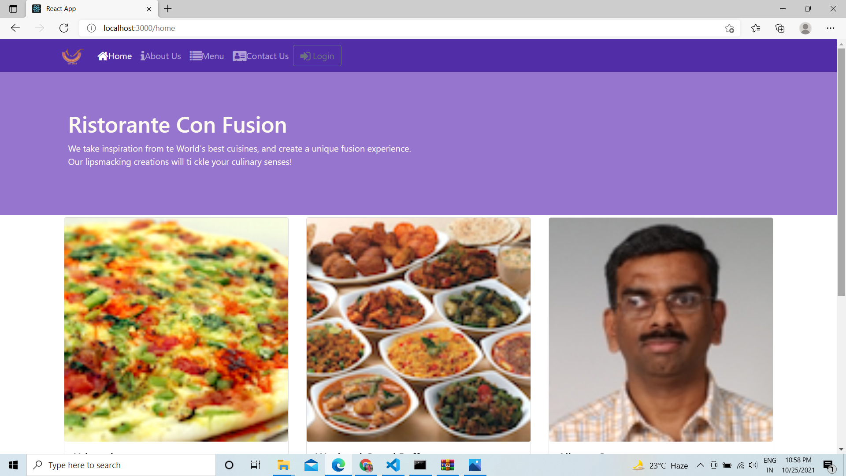Image resolution: width=846 pixels, height=476 pixels.
Task: Click scrollbar down arrow
Action: pyautogui.click(x=841, y=450)
